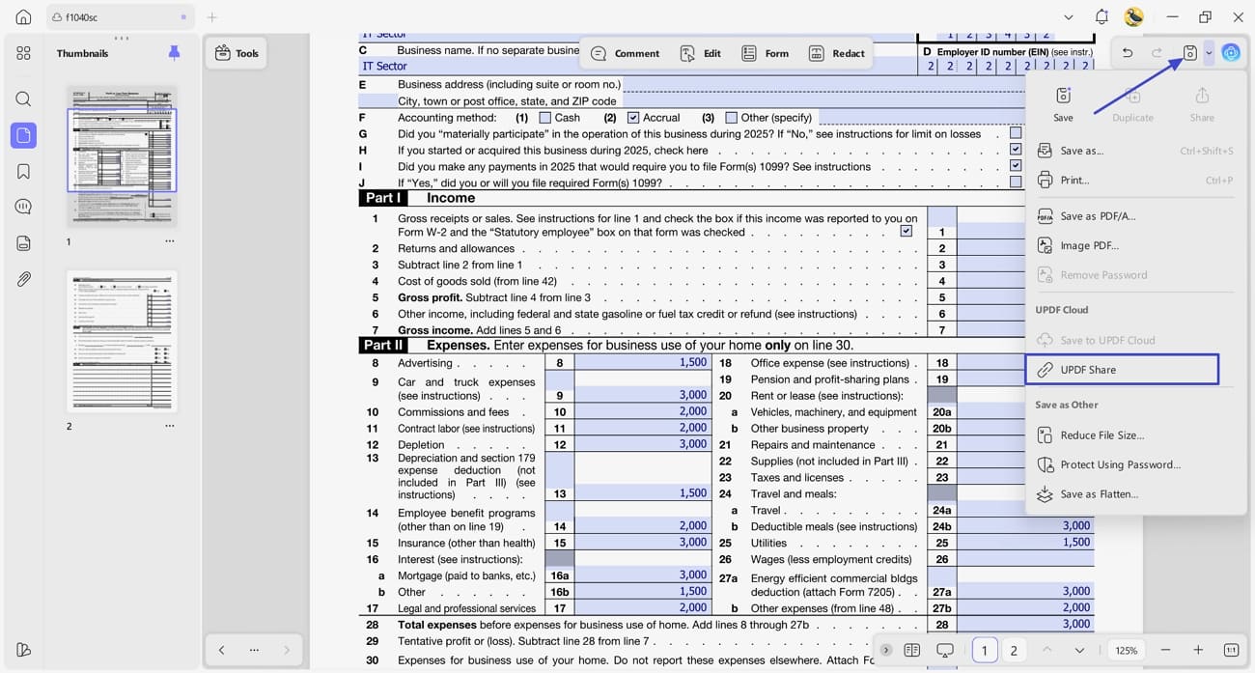
Task: Open the 125% zoom level dropdown
Action: pos(1127,650)
